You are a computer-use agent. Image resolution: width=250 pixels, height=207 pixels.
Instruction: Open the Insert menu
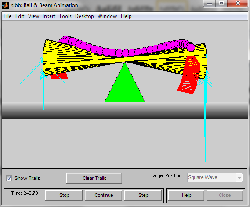click(x=49, y=16)
